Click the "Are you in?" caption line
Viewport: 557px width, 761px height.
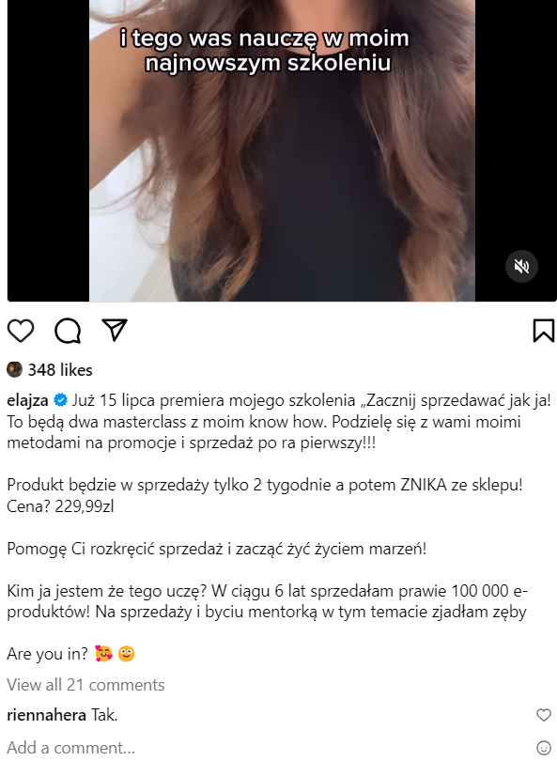[47, 654]
